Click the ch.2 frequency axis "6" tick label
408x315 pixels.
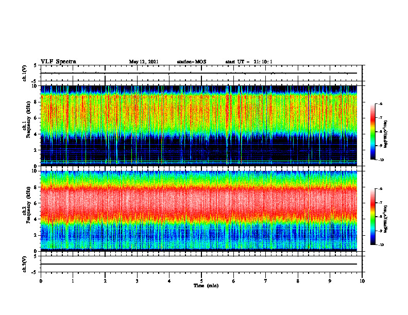point(36,203)
